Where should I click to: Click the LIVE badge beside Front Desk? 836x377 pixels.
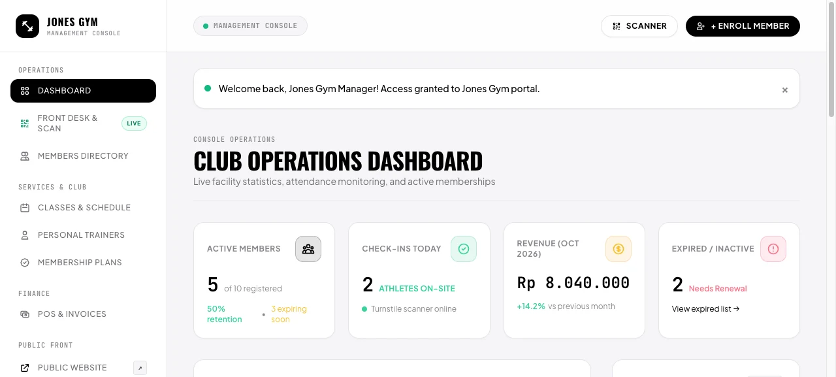point(134,123)
